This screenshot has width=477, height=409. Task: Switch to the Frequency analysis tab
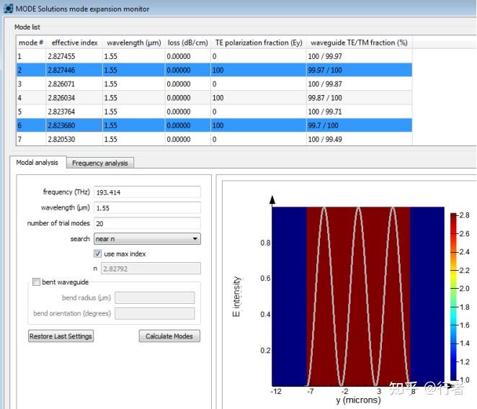coord(99,163)
